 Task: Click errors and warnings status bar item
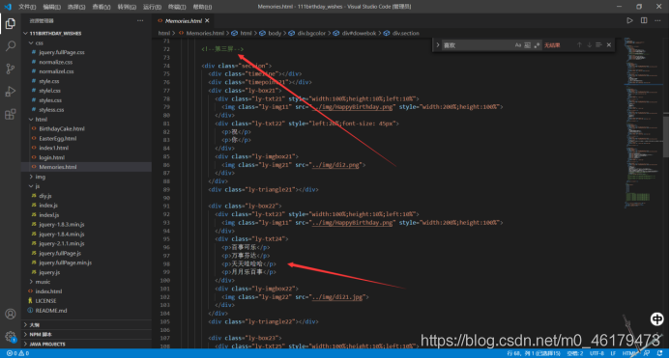point(18,353)
